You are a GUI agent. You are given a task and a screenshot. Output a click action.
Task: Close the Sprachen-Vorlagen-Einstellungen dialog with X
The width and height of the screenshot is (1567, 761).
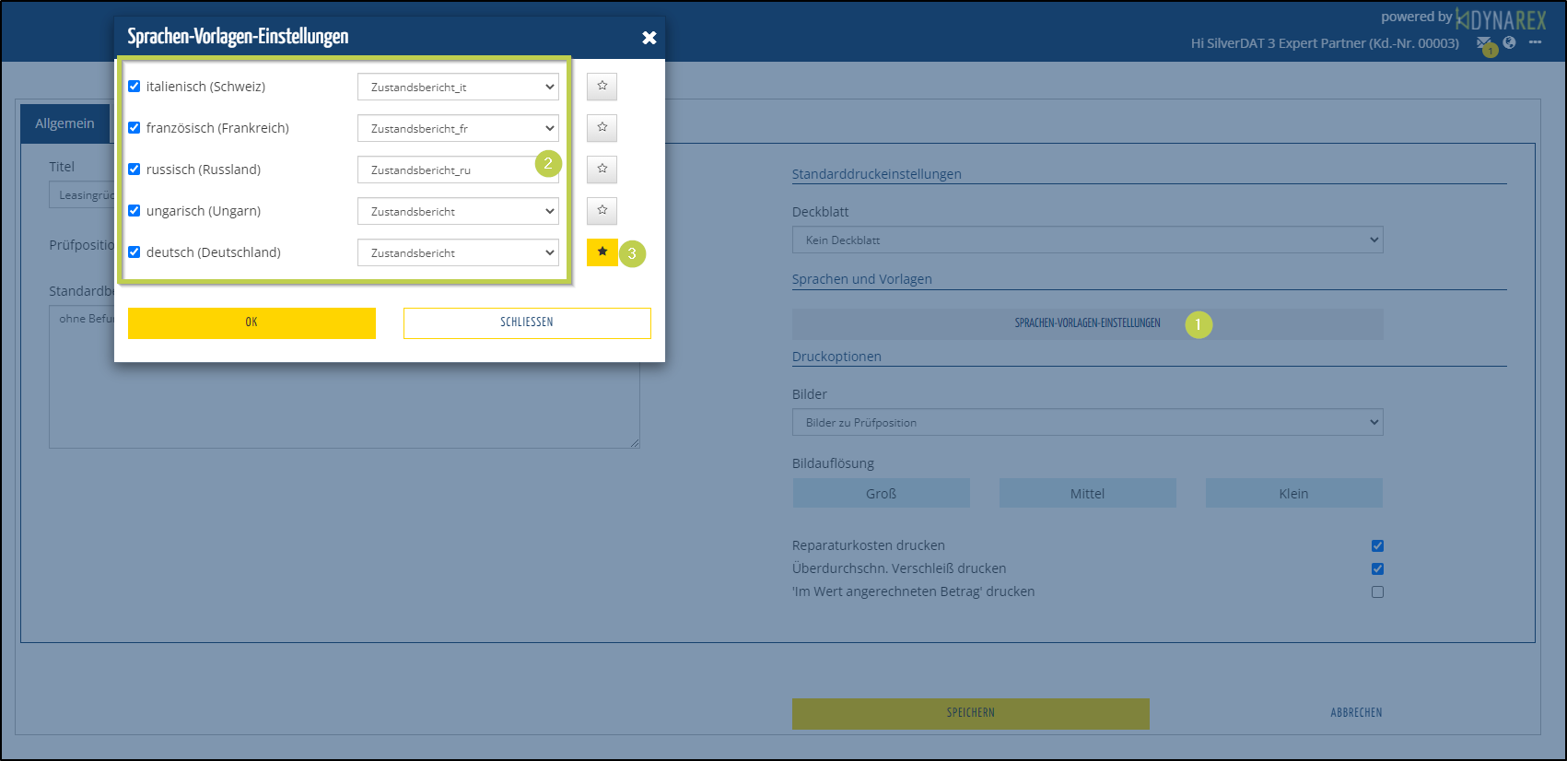[649, 38]
